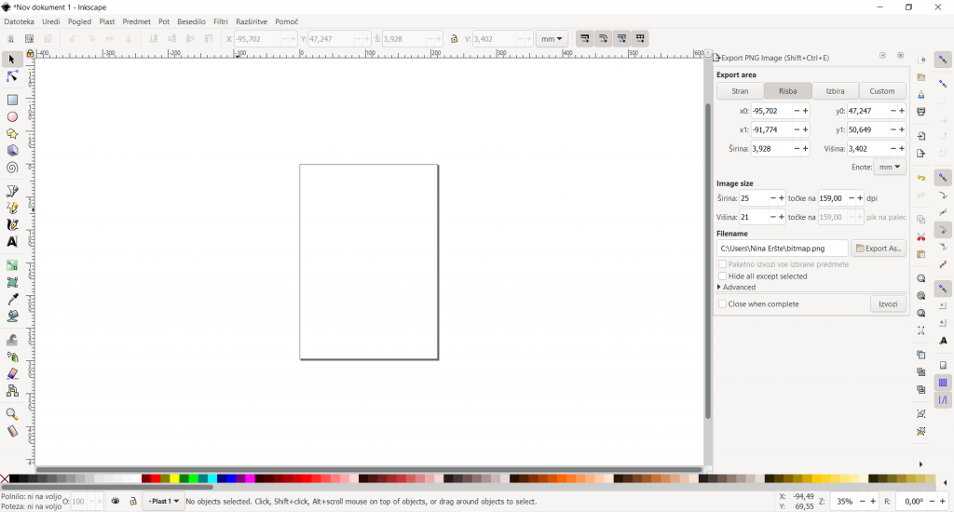Viewport: 954px width, 512px height.
Task: Enable Close when complete checkbox
Action: click(x=722, y=304)
